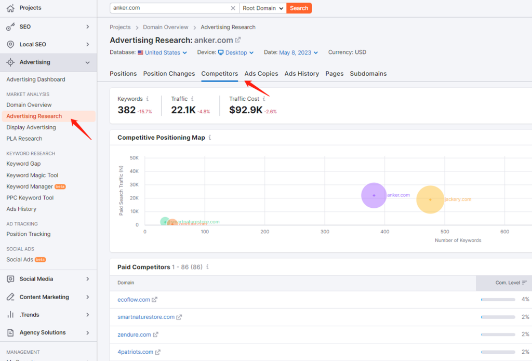The width and height of the screenshot is (532, 361).
Task: Click the smartnaturestore.com Com. Level bar
Action: pyautogui.click(x=498, y=317)
